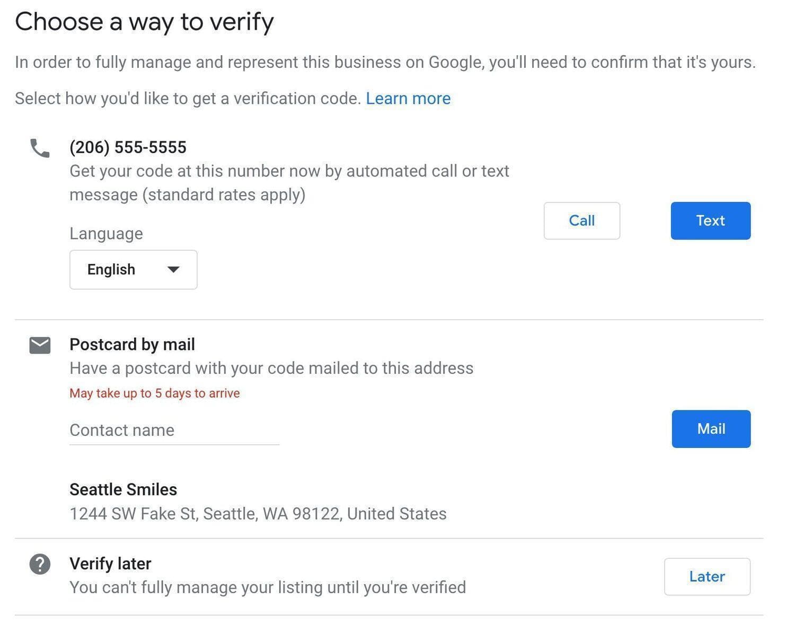Viewport: 795px width, 633px height.
Task: Open the English language dropdown
Action: coord(133,270)
